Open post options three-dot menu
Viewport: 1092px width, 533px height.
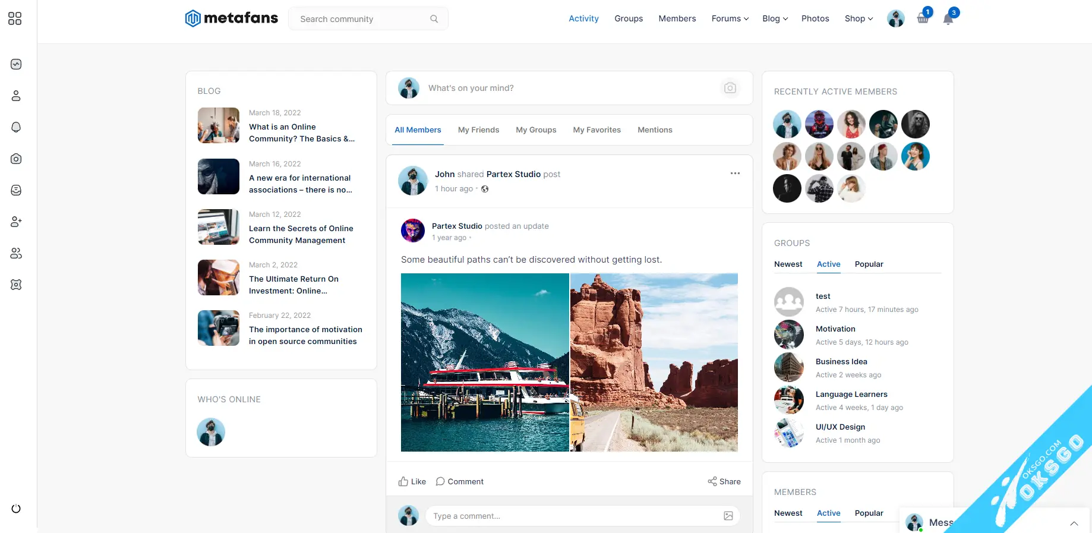click(735, 174)
